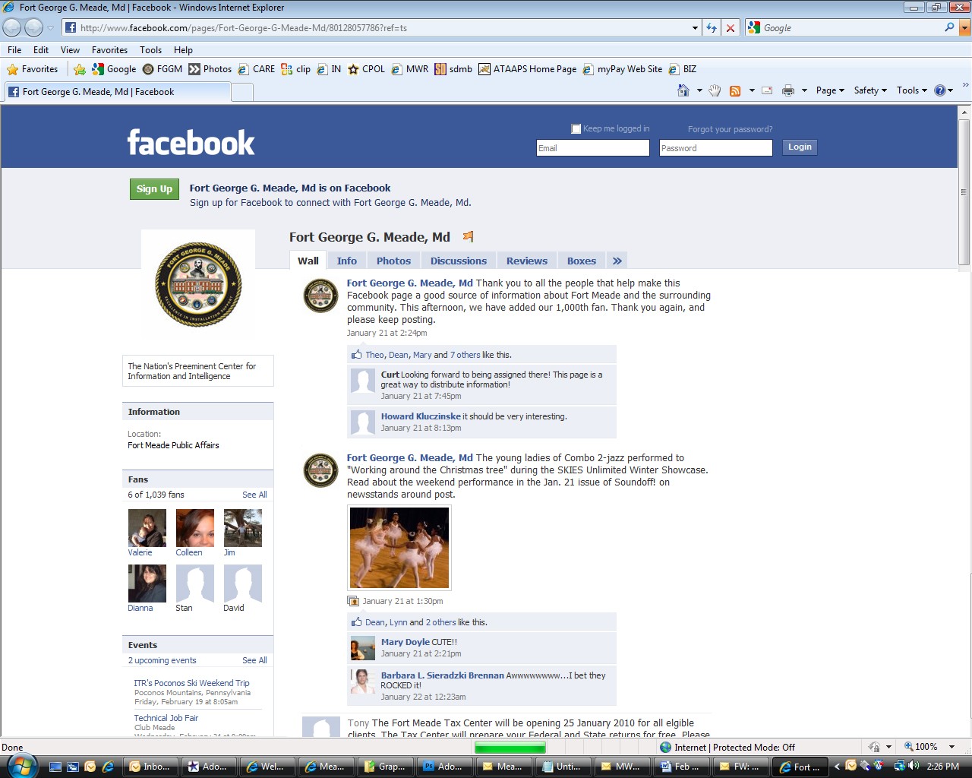This screenshot has height=778, width=972.
Task: Click the Fort Meade seal avatar on first post
Action: tap(320, 296)
